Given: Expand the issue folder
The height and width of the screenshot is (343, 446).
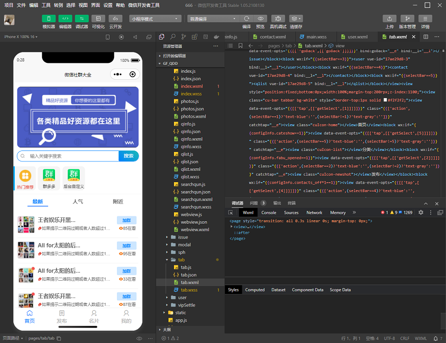Looking at the screenshot, I should pos(190,237).
